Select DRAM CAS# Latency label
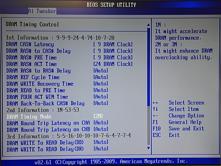 click(x=30, y=44)
